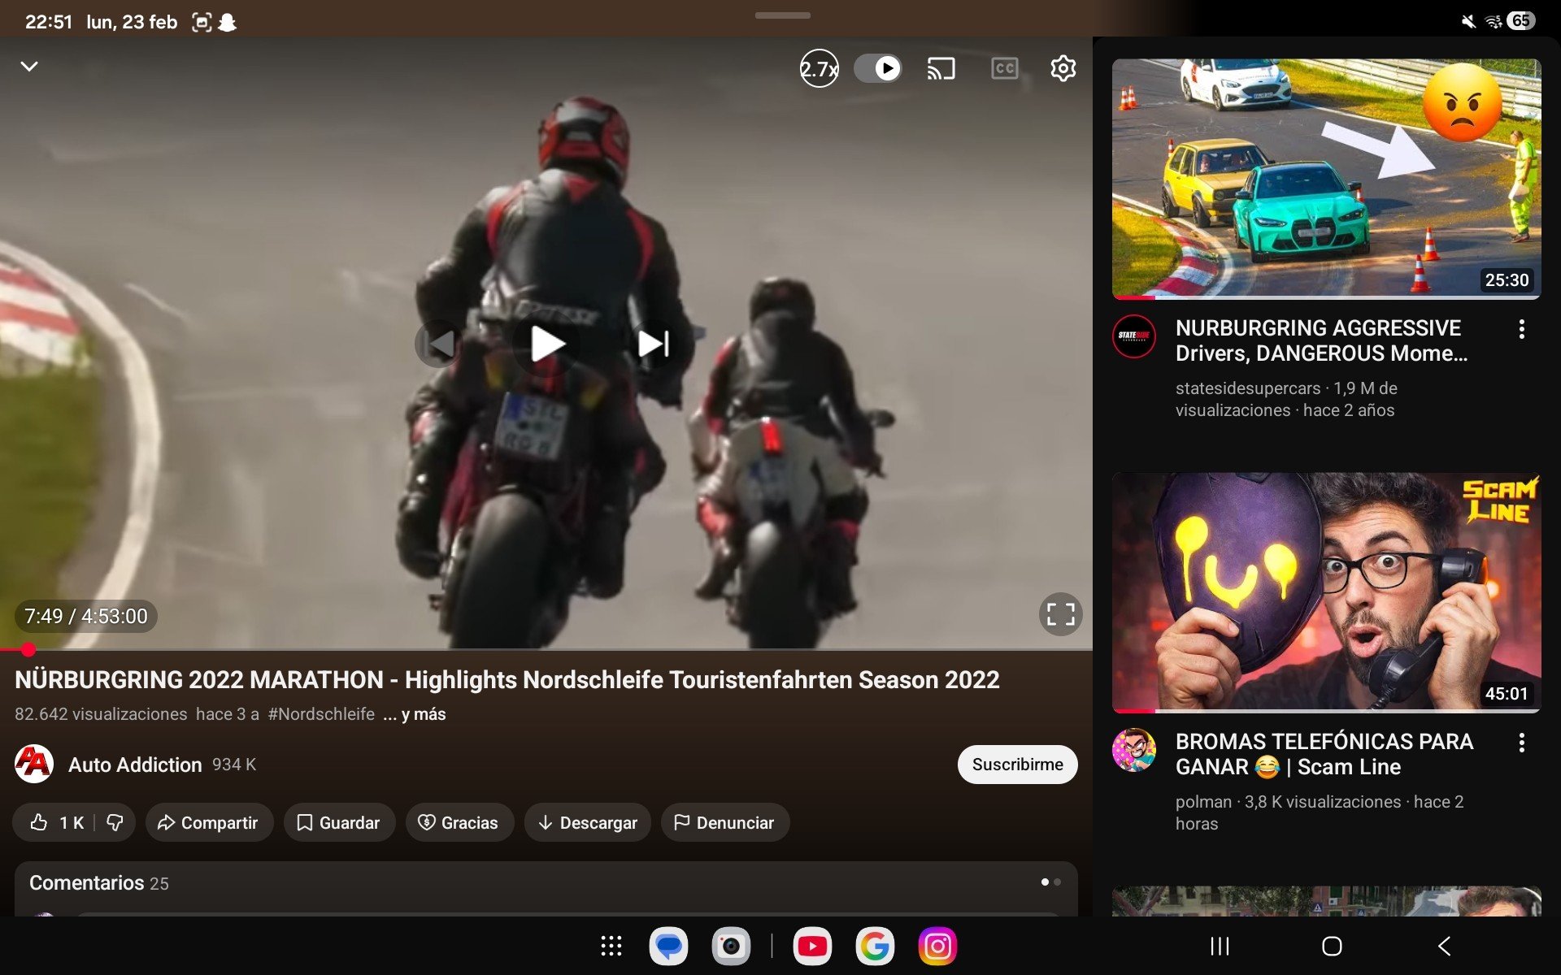Collapse the player with down chevron

(29, 67)
